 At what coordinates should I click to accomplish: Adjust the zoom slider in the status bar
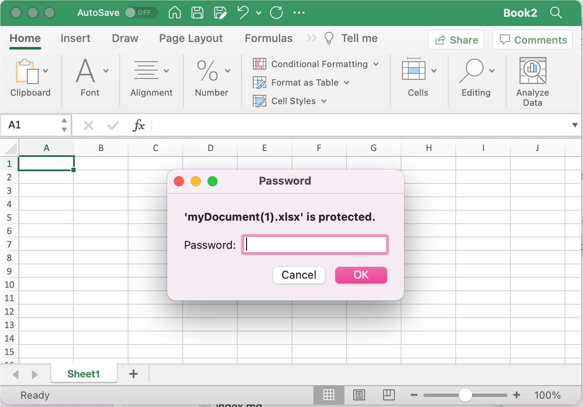point(465,395)
